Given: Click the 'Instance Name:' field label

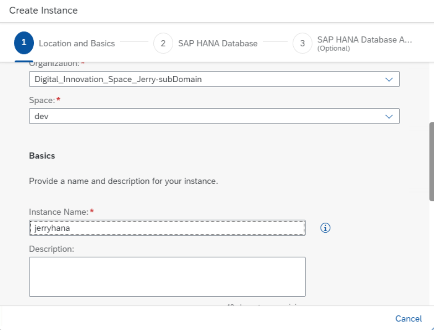Looking at the screenshot, I should 59,212.
